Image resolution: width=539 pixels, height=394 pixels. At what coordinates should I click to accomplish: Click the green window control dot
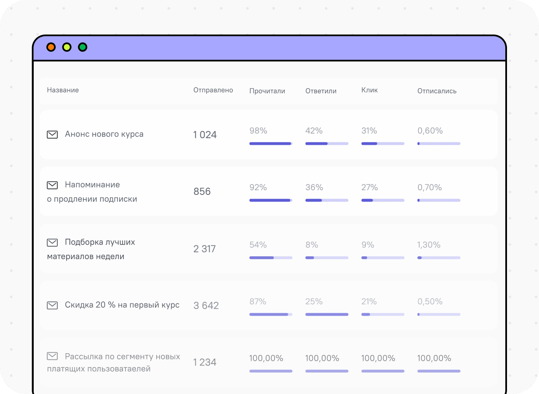[x=83, y=47]
